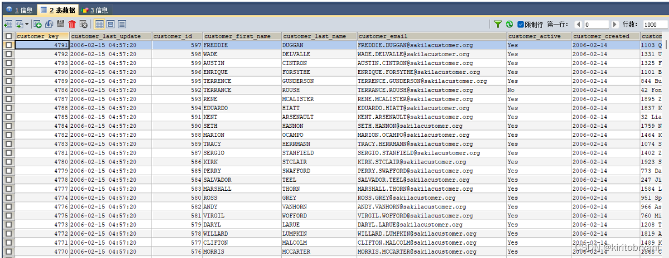Check the row checkbox for customer_key 4771
The image size is (669, 258).
pos(8,242)
